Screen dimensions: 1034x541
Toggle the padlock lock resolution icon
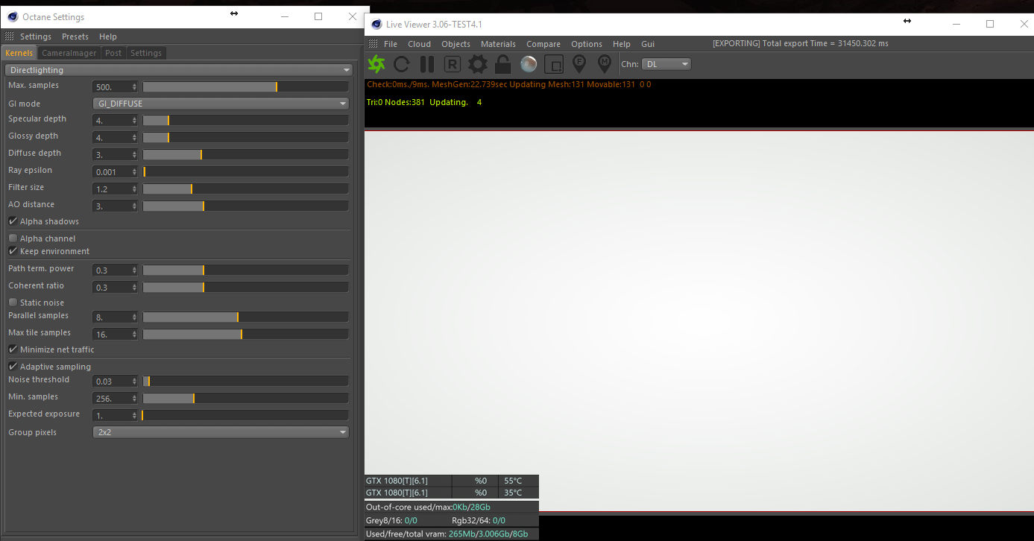tap(503, 64)
